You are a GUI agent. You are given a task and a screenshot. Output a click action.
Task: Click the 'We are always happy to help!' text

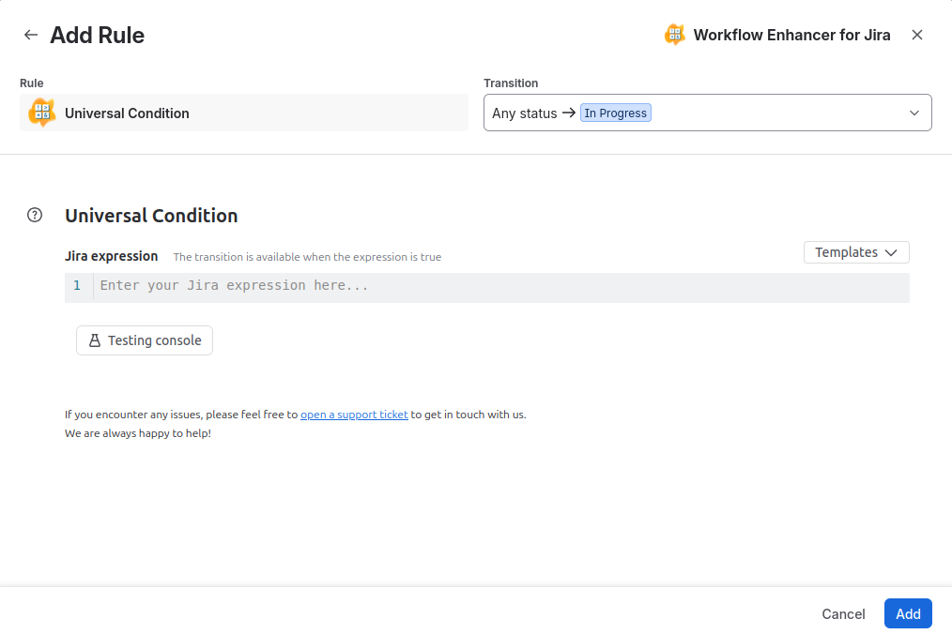point(138,433)
